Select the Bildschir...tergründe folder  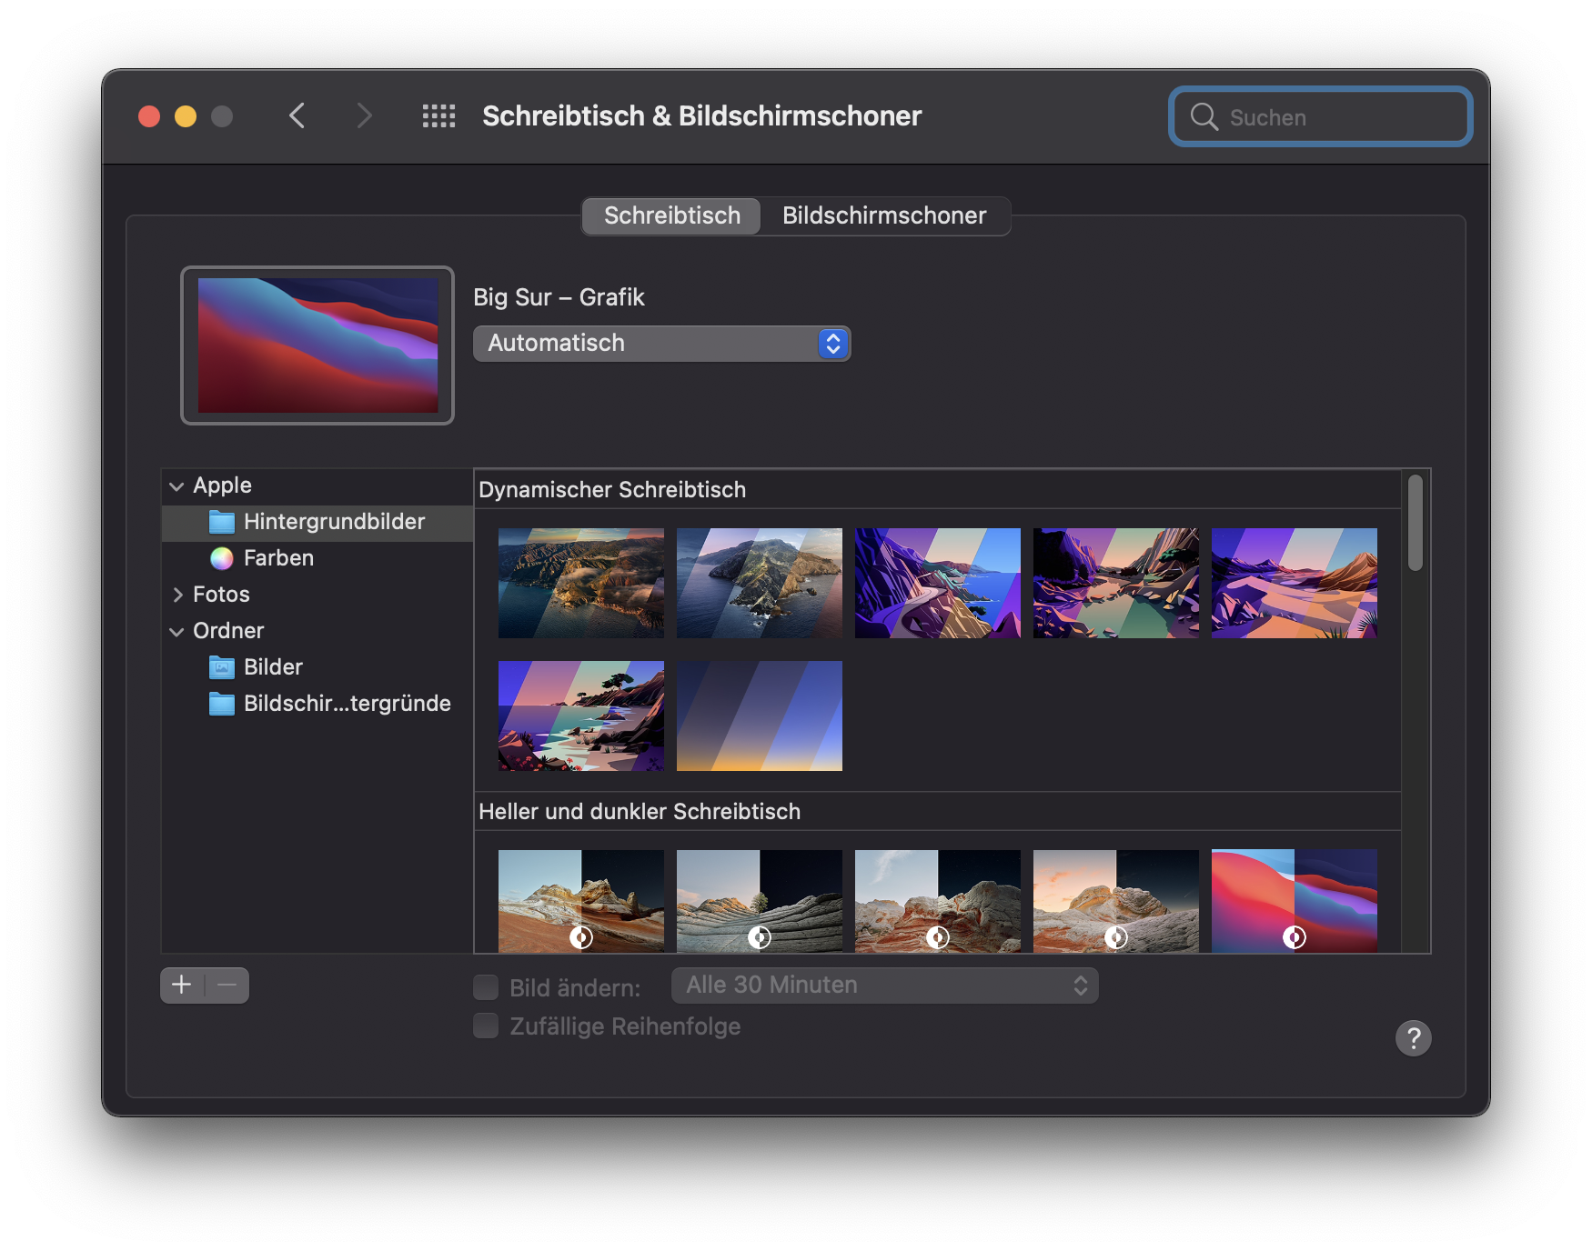pos(346,704)
